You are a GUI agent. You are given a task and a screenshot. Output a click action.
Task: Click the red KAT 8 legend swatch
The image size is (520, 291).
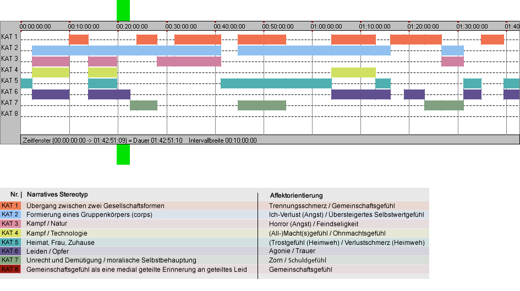click(x=10, y=269)
